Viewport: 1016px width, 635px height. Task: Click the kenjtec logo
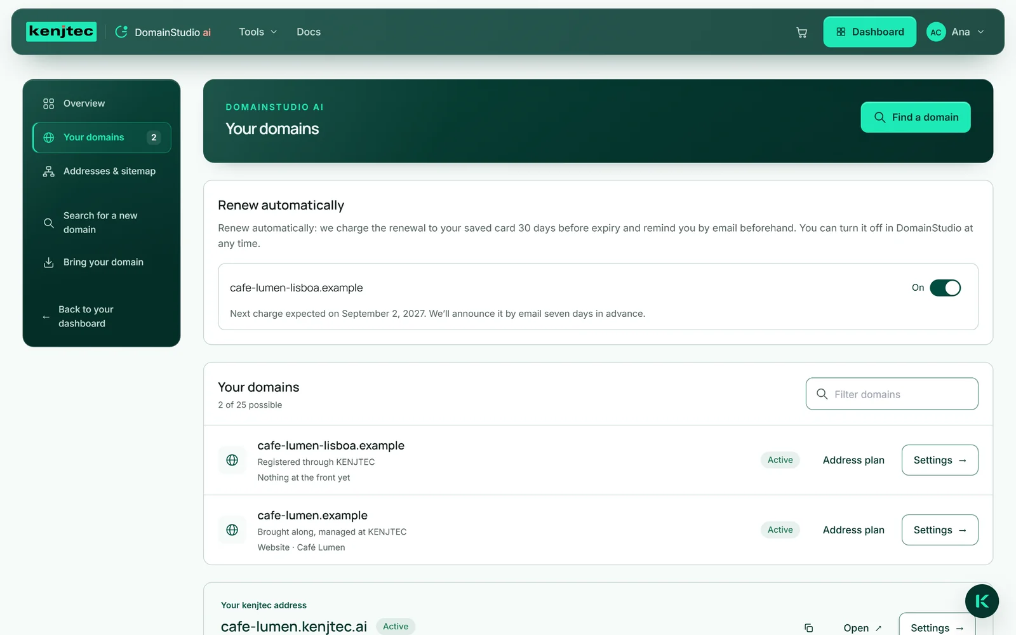click(x=61, y=31)
